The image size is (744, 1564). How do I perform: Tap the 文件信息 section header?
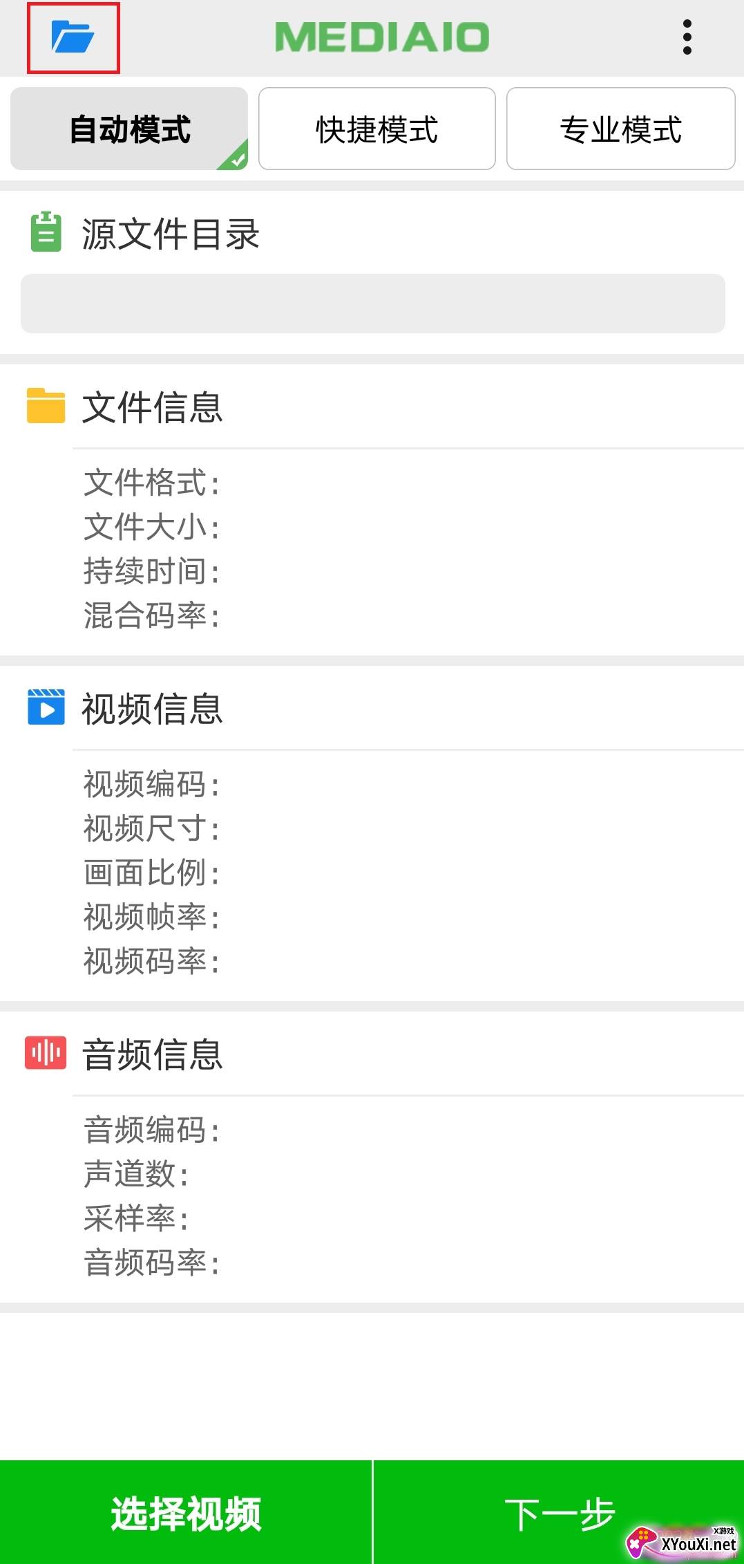click(x=153, y=407)
